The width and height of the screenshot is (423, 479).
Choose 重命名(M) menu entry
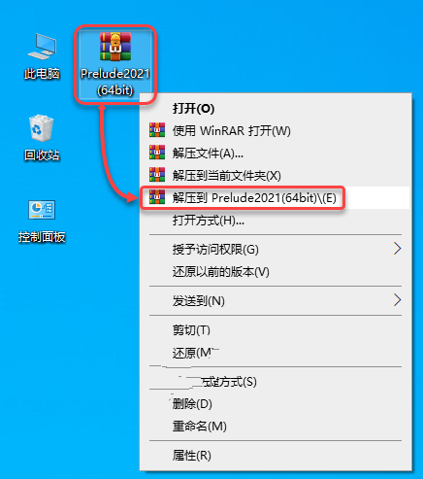(199, 427)
